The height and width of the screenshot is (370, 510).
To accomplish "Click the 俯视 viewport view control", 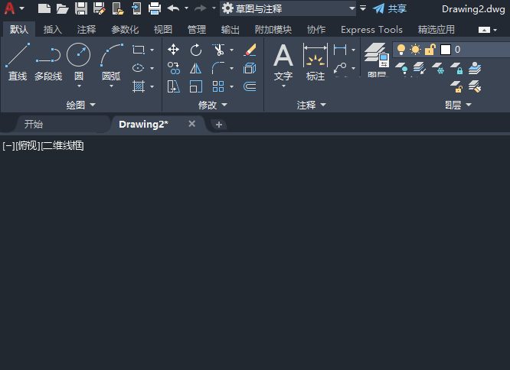I will click(x=28, y=146).
